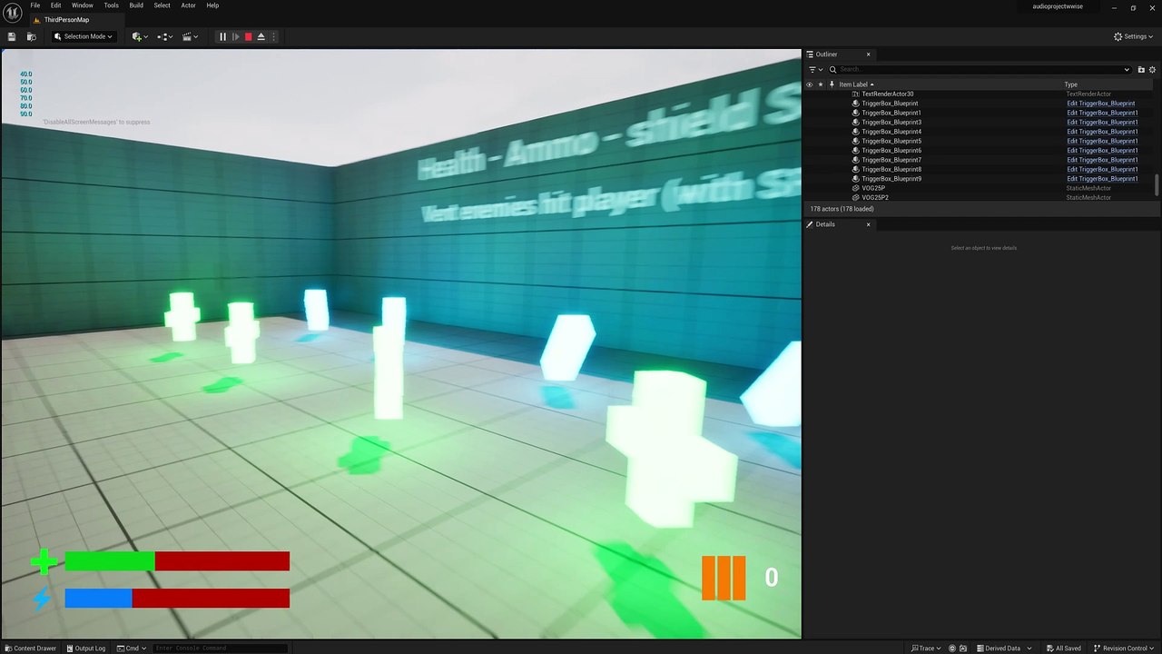Select TriggerBox_Blueprint4 in the Outliner

point(891,132)
